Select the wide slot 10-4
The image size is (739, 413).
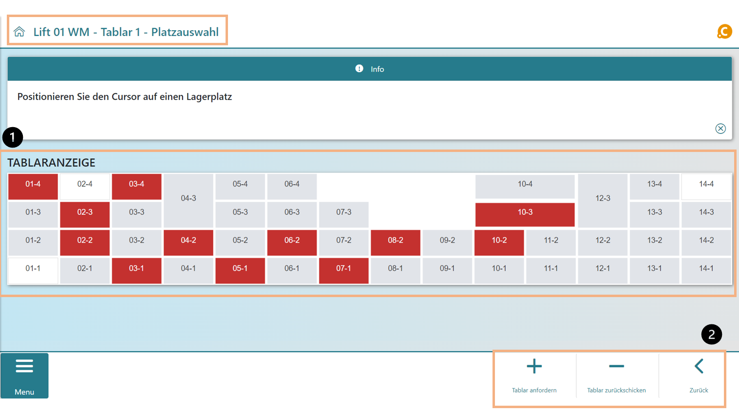pos(525,185)
